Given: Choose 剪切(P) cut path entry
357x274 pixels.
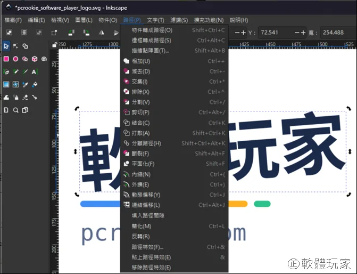Looking at the screenshot, I should pyautogui.click(x=174, y=112).
